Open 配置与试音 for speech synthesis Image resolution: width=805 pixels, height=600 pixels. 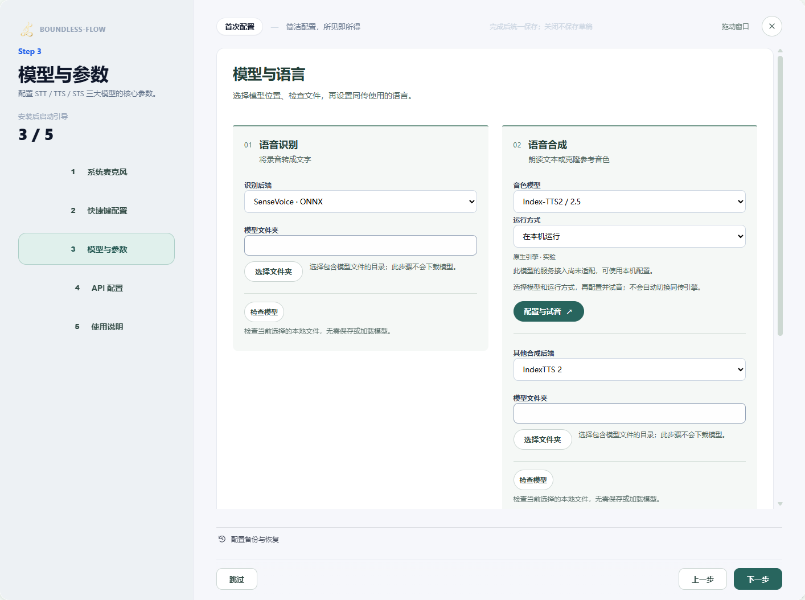[548, 311]
